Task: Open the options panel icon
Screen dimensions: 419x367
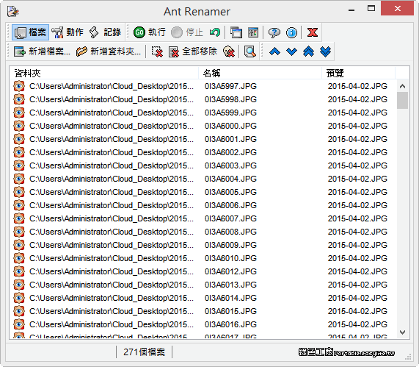Action: [252, 32]
